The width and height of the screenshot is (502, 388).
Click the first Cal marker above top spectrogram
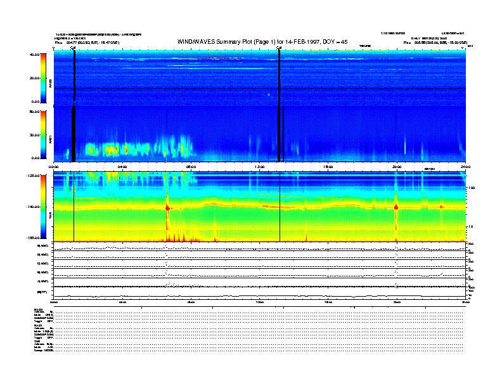point(73,48)
